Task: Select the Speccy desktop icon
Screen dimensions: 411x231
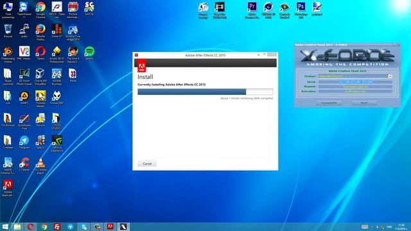Action: (x=40, y=142)
